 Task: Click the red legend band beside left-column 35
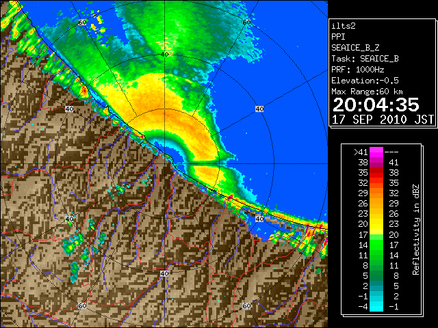coord(376,173)
